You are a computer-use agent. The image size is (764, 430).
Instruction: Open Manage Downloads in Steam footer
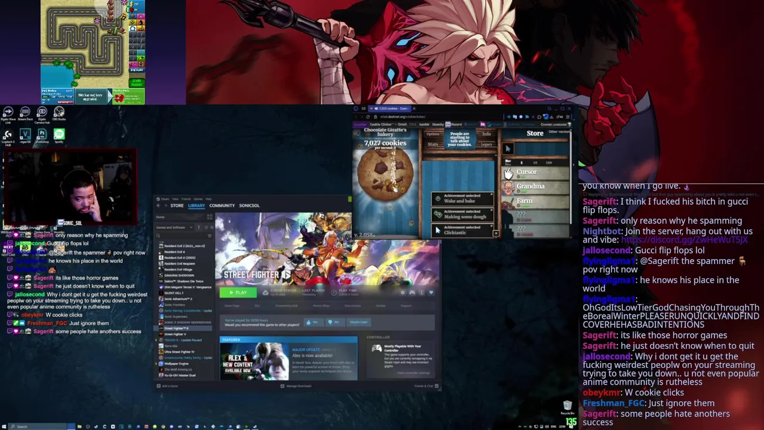297,386
